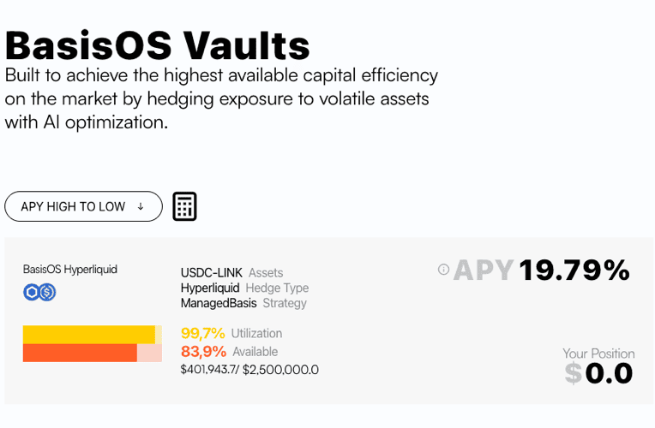Open the APY HIGH TO LOW sort dropdown
The width and height of the screenshot is (655, 428).
(83, 206)
